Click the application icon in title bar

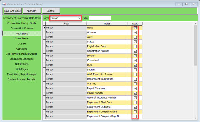(x=4, y=4)
